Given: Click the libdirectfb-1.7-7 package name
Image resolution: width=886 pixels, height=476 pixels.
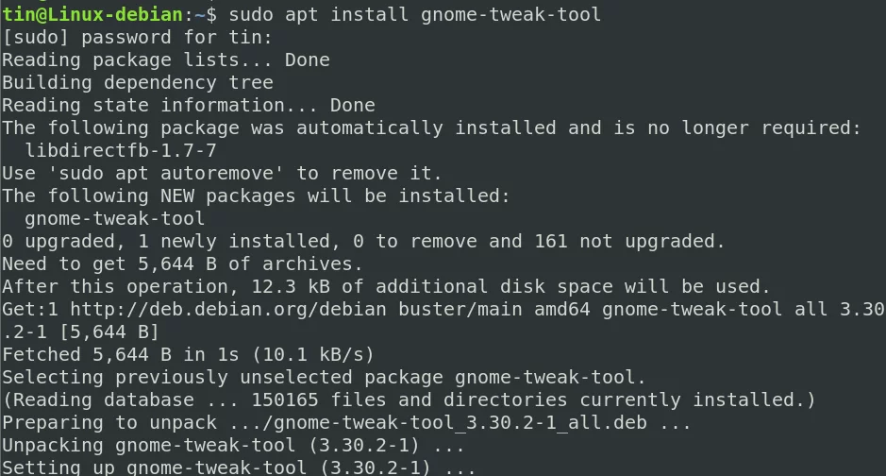Looking at the screenshot, I should coord(121,150).
